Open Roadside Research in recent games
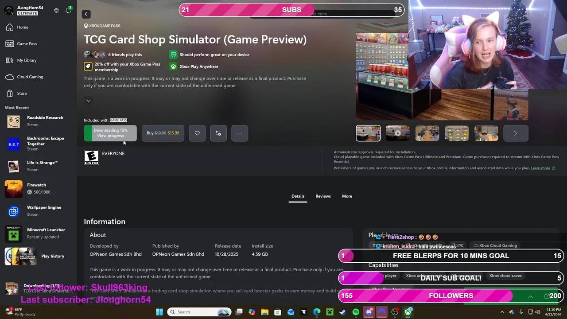This screenshot has height=319, width=567. coord(38,121)
